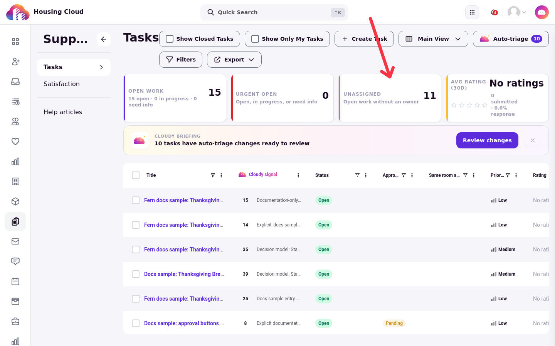Sort by Cloudy signal column header
Screen dimensions: 555x346
(263, 175)
